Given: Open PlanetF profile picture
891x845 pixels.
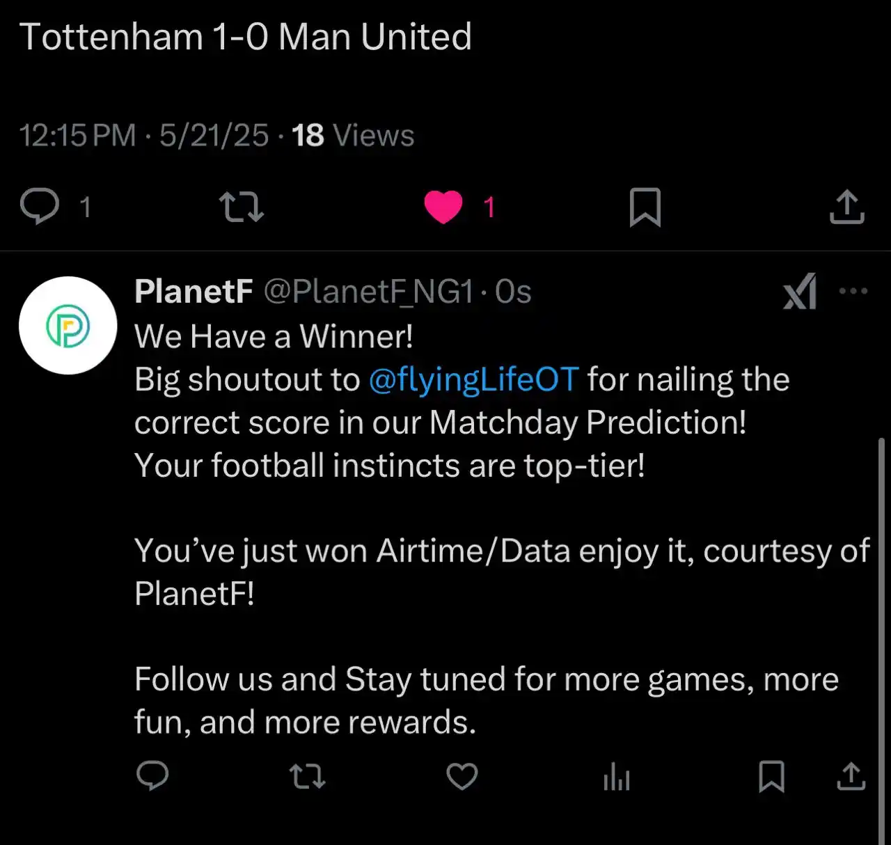Looking at the screenshot, I should (68, 325).
